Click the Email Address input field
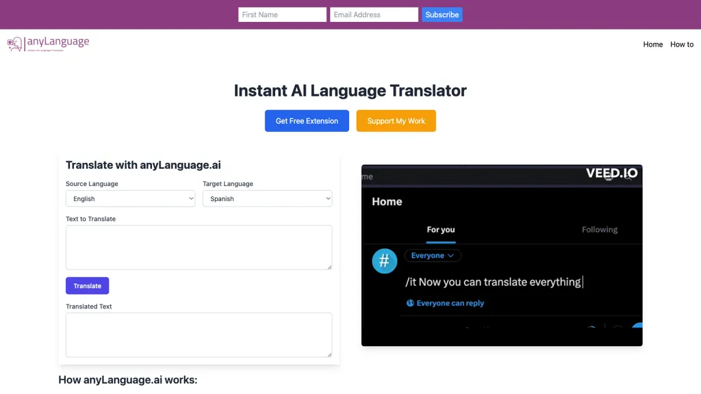 374,15
